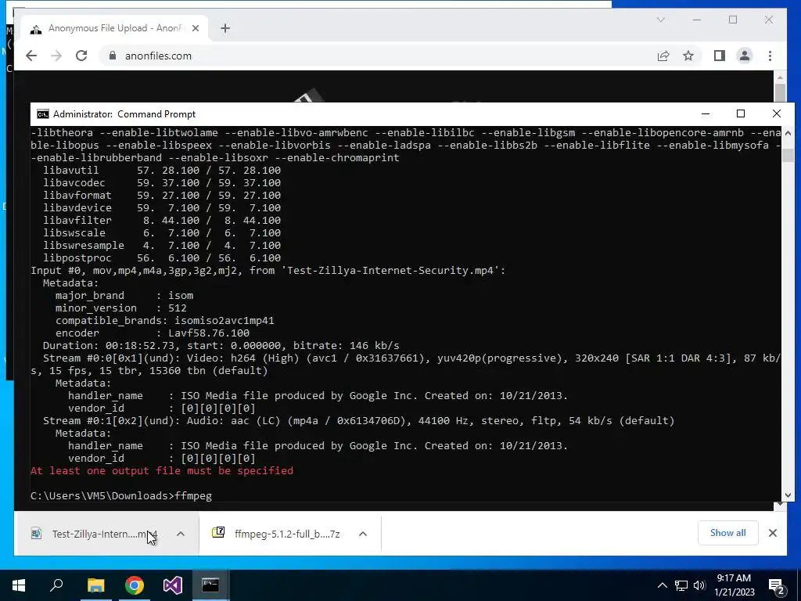
Task: Open the Chrome profile avatar menu
Action: click(745, 56)
